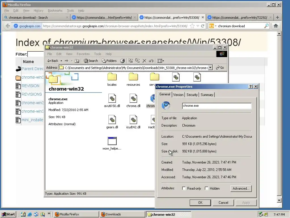
Task: Select the icudt42.dll file
Action: pyautogui.click(x=133, y=122)
